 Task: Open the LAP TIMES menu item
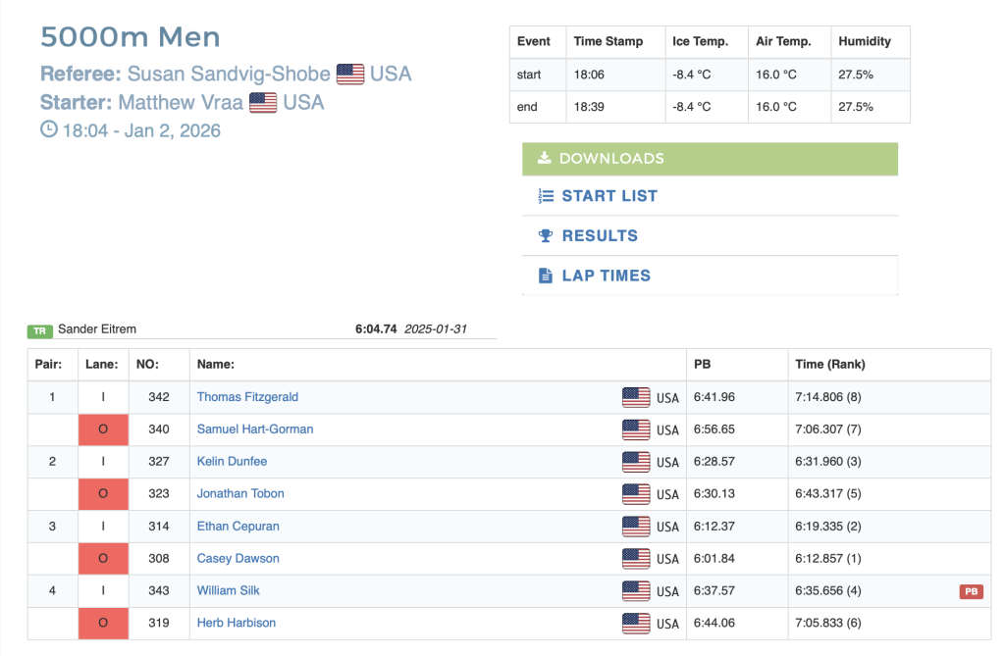(x=606, y=277)
